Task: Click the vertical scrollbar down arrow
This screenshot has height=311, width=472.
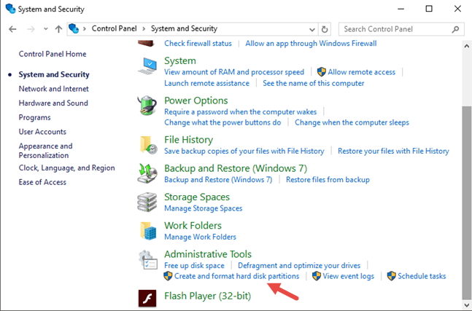Action: (466, 304)
